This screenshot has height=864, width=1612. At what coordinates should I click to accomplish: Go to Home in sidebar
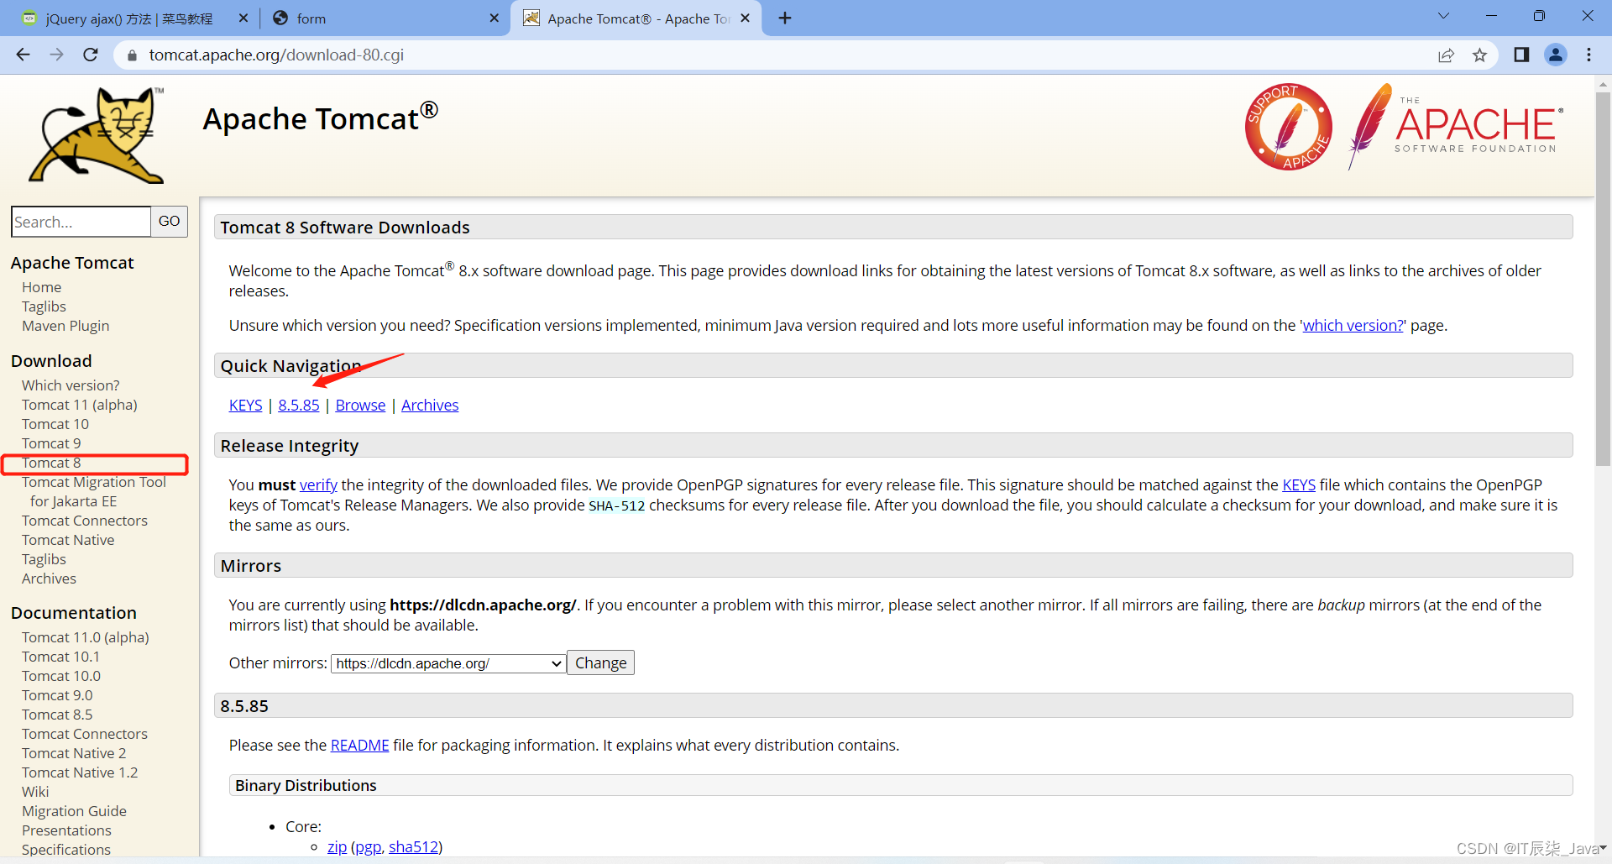(41, 287)
